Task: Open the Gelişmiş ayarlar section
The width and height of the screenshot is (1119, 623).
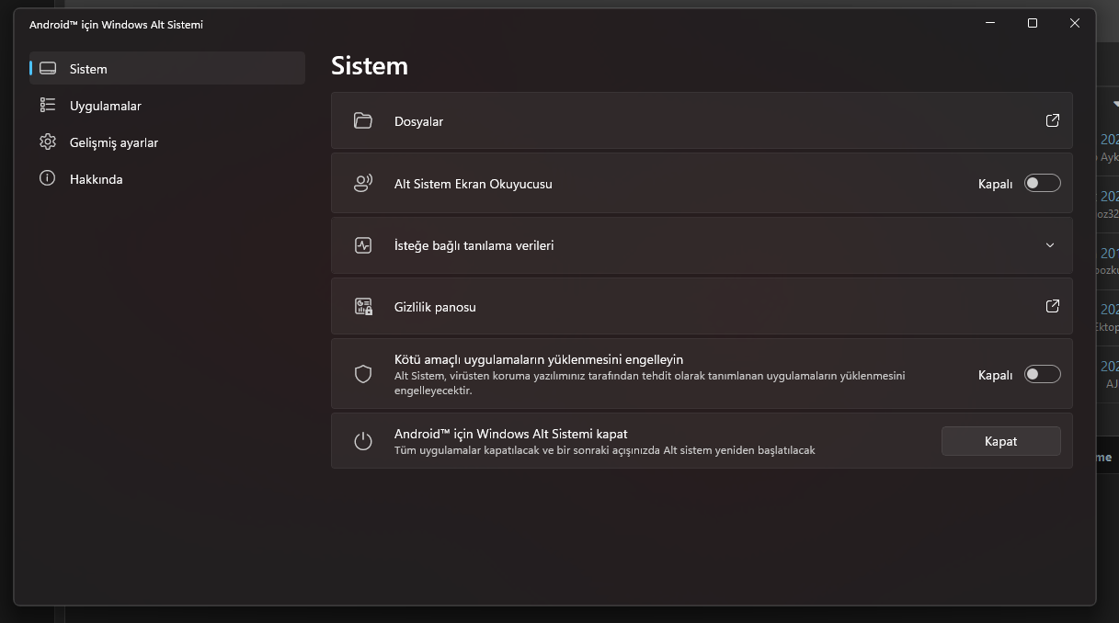Action: pyautogui.click(x=114, y=142)
